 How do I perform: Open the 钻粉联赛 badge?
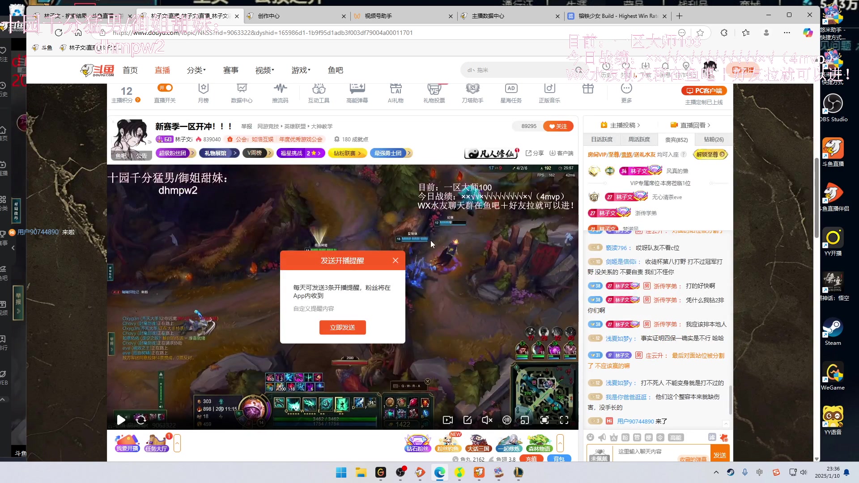(x=347, y=153)
